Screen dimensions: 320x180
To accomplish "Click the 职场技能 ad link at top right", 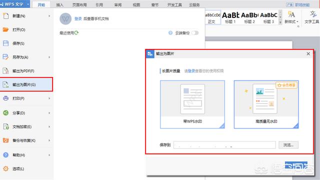I will coord(302,4).
